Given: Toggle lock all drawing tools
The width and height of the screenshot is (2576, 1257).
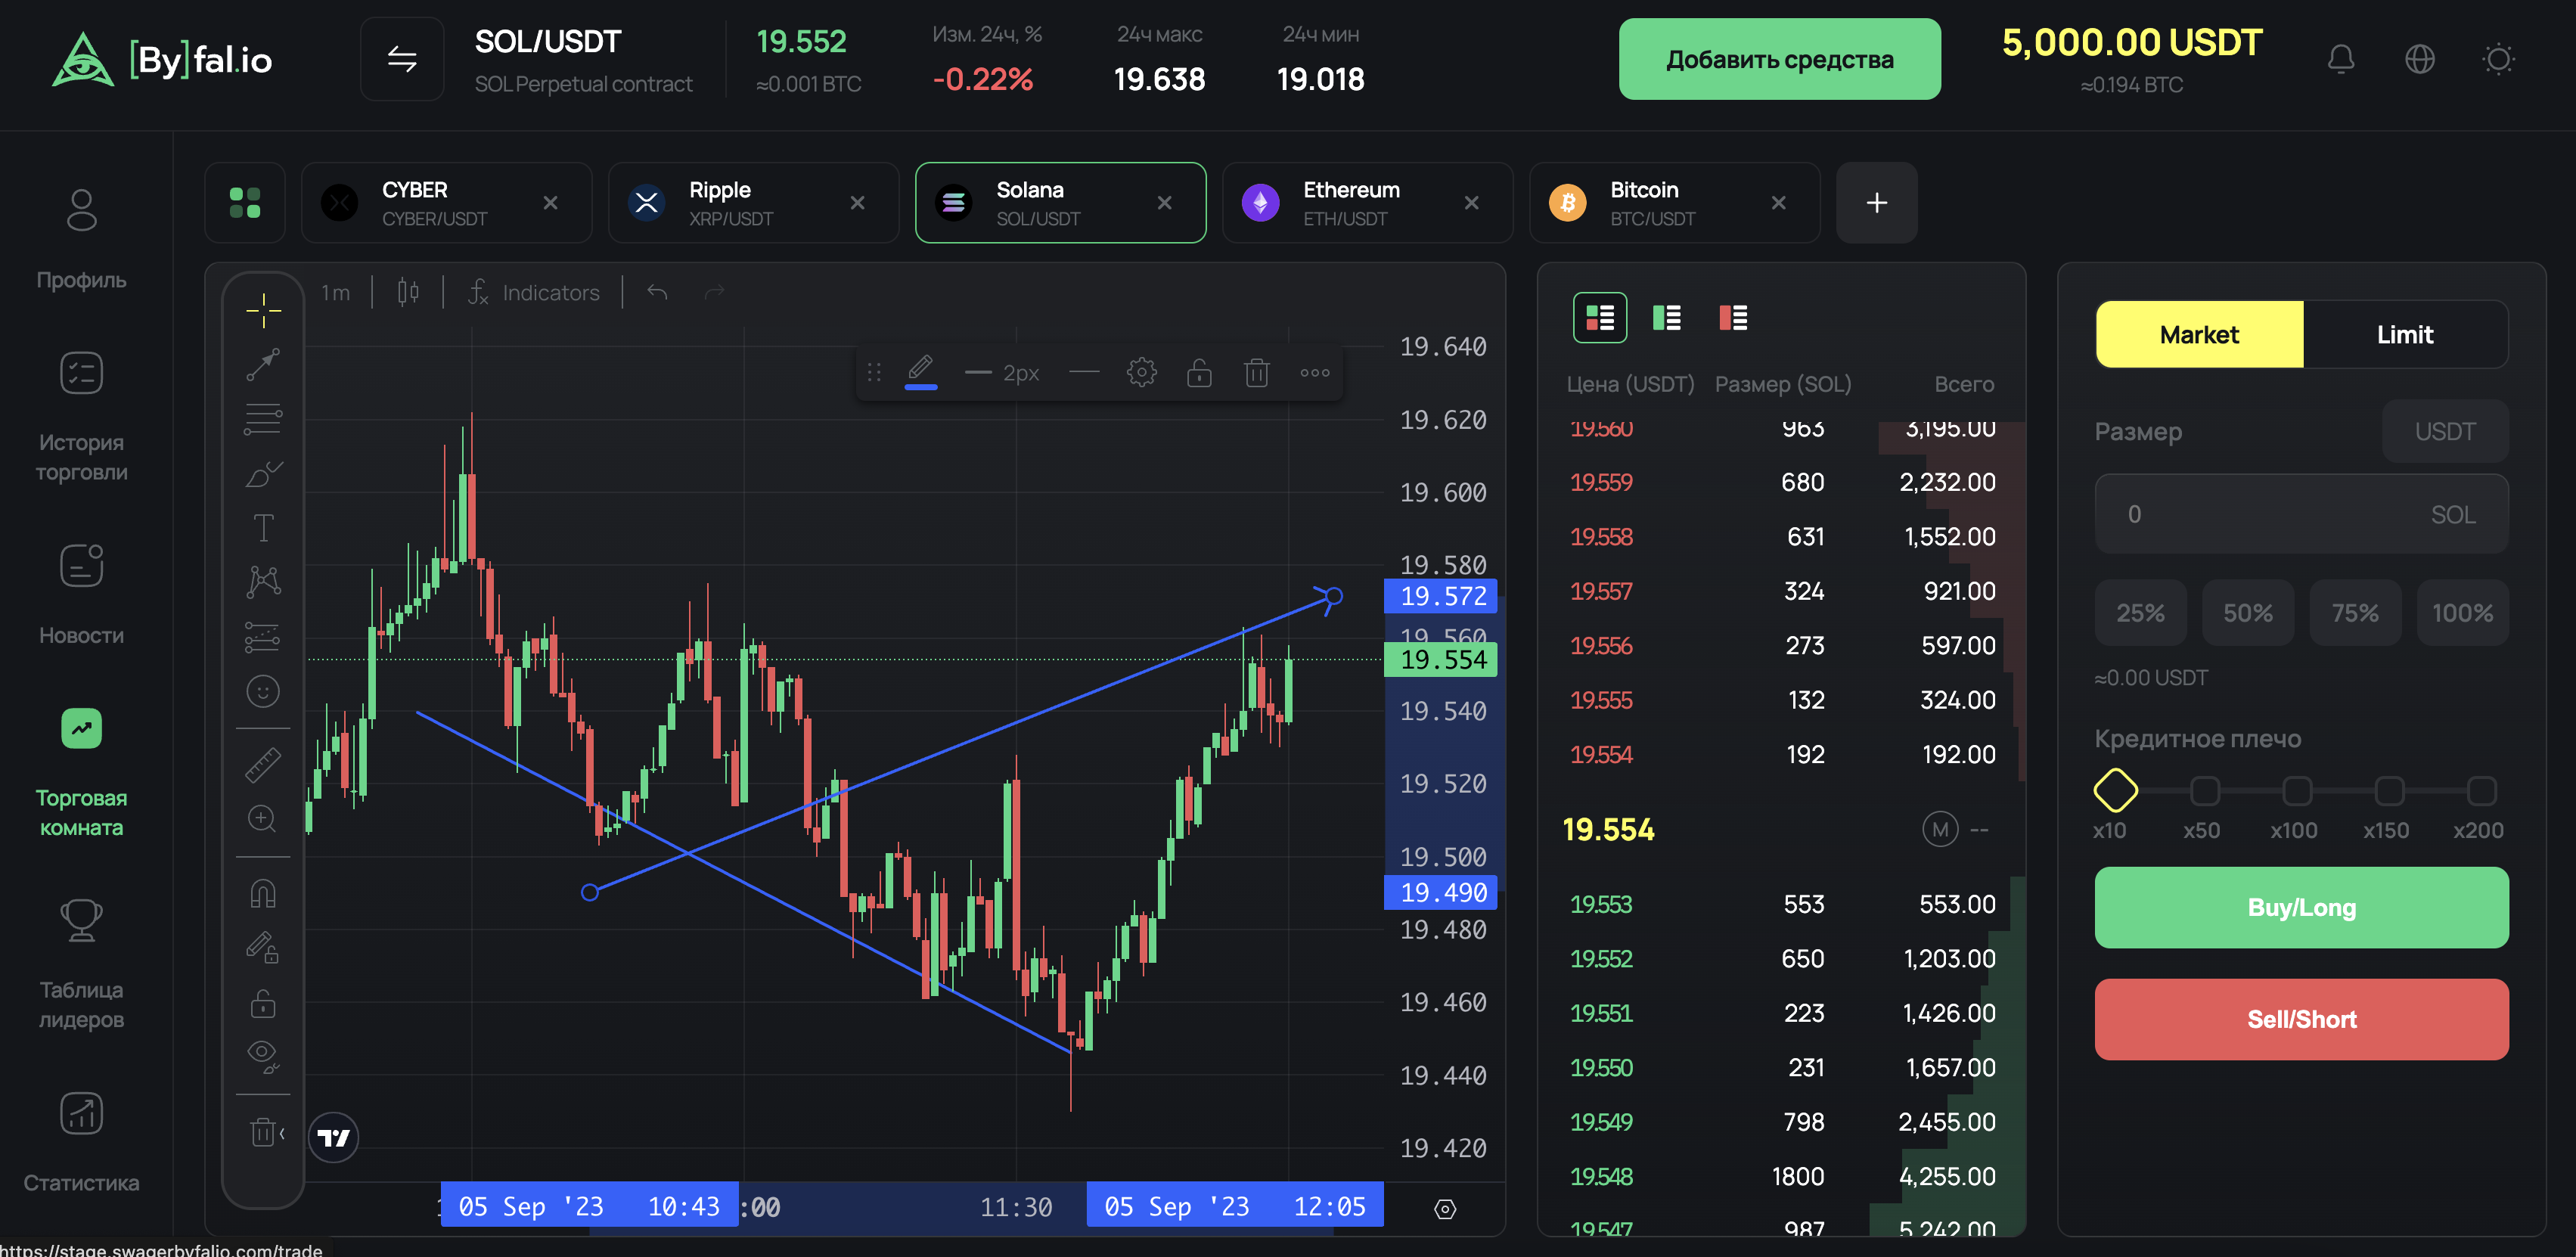Looking at the screenshot, I should pos(263,1003).
